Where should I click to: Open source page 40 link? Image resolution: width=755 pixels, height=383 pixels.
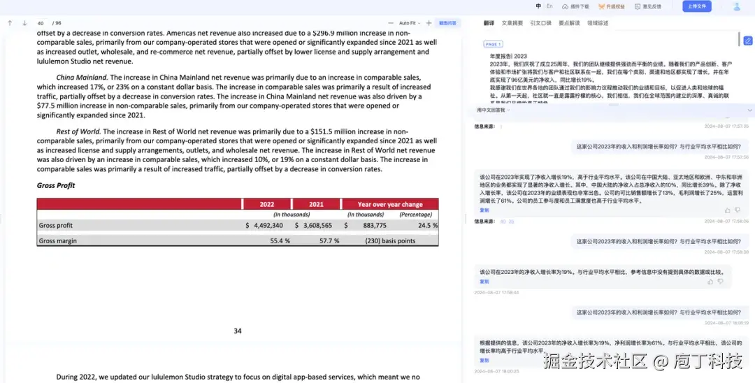[x=503, y=222]
